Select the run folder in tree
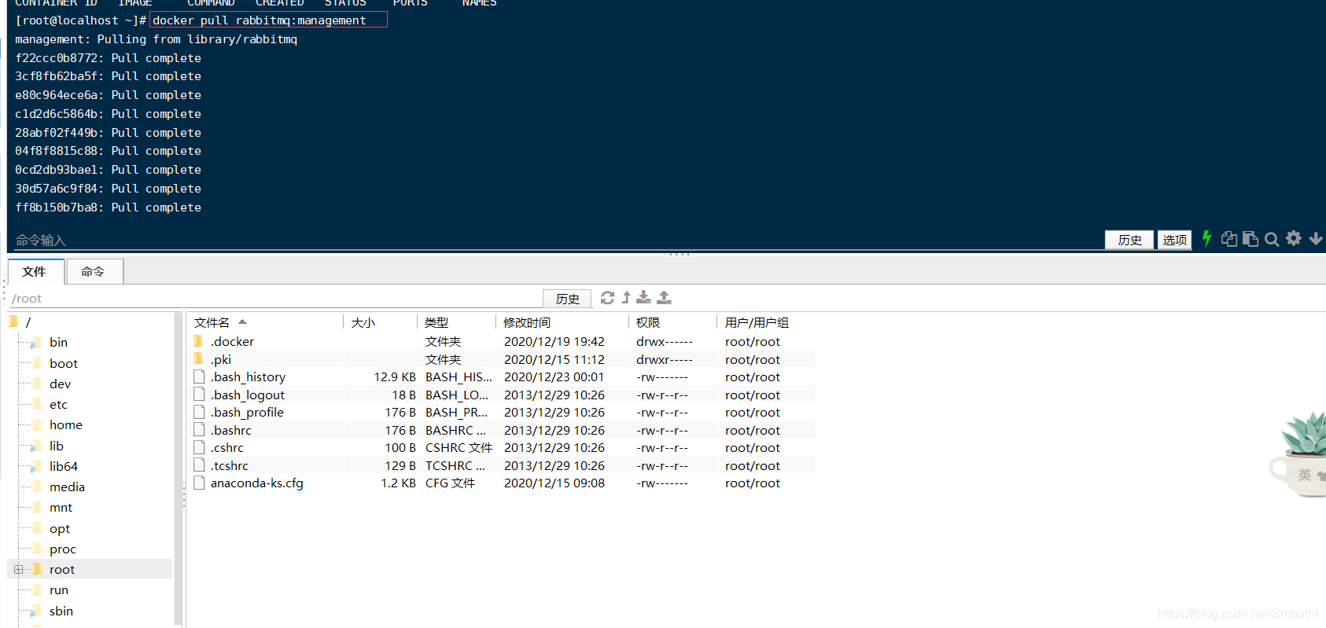The image size is (1326, 628). 58,589
